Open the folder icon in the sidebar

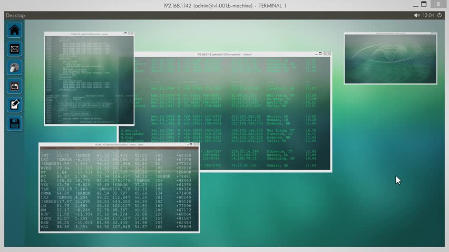point(14,86)
